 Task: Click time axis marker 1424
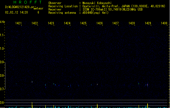[x=67, y=23]
